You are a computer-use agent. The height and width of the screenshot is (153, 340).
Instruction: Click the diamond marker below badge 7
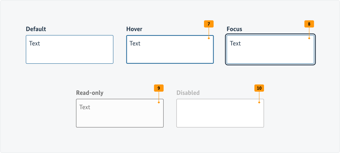coord(209,38)
